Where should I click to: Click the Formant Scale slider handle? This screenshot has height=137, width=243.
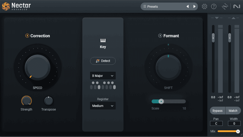(x=161, y=101)
